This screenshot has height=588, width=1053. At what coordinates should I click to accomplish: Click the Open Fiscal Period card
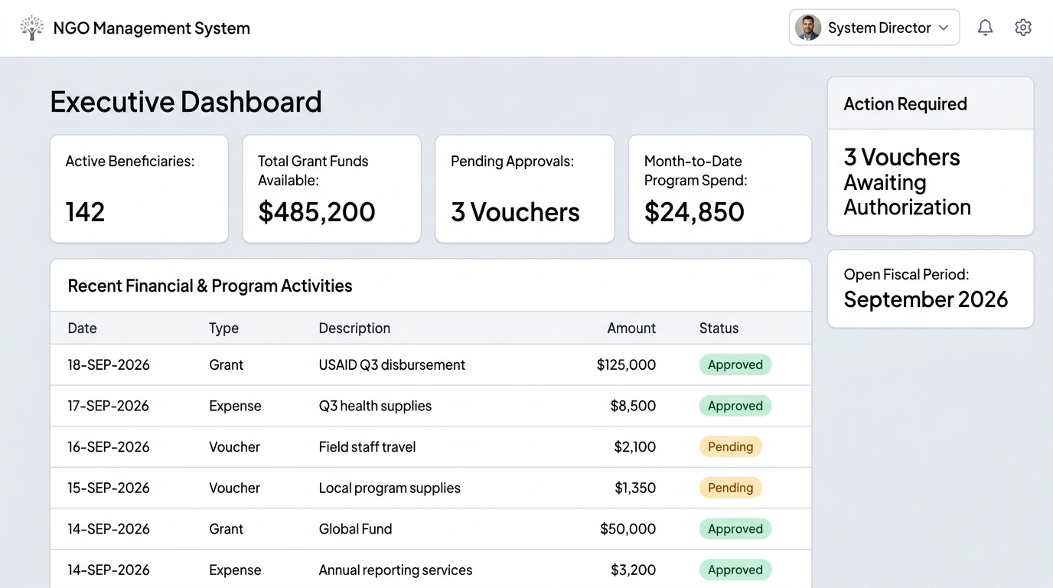pyautogui.click(x=931, y=289)
